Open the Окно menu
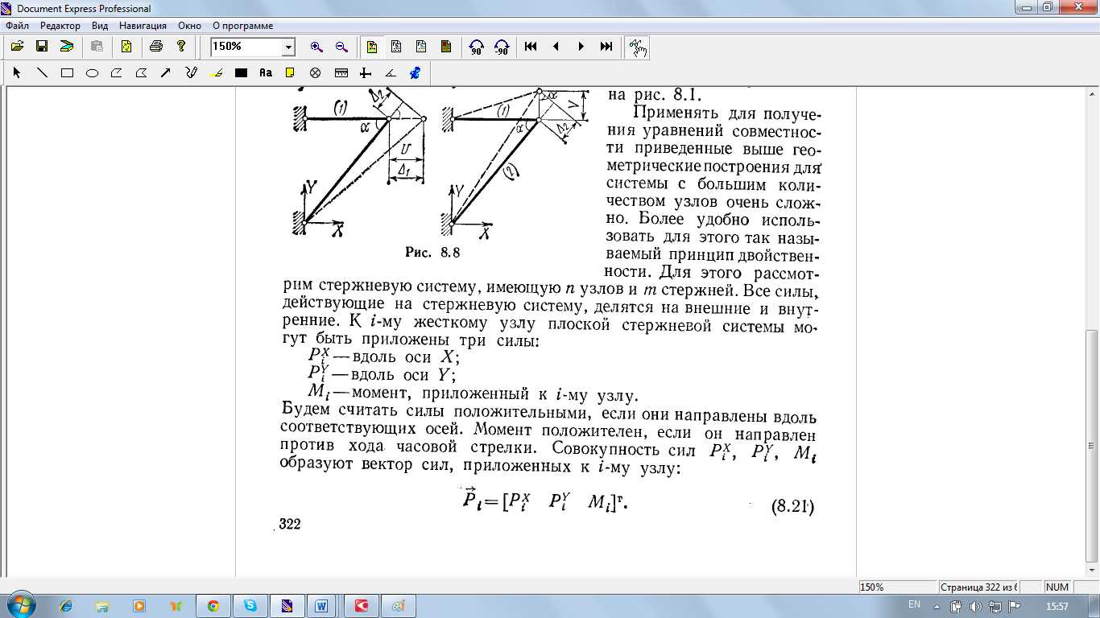The height and width of the screenshot is (618, 1100). (x=190, y=26)
